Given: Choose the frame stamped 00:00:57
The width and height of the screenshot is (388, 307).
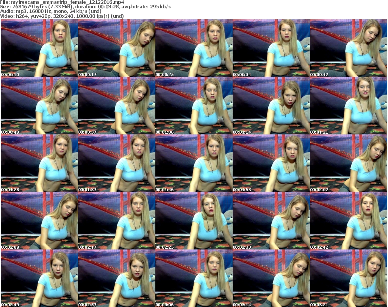Looking at the screenshot, I should click(x=117, y=106).
